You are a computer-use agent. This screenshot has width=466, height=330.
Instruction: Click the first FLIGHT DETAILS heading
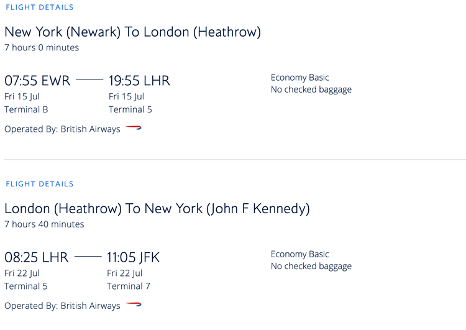(39, 7)
